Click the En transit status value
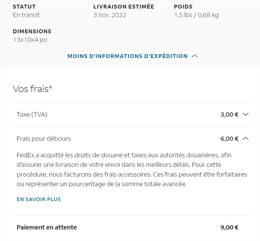 point(26,15)
